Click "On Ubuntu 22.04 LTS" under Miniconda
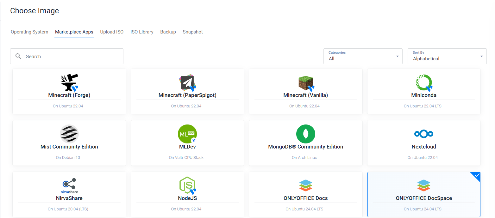 click(423, 106)
